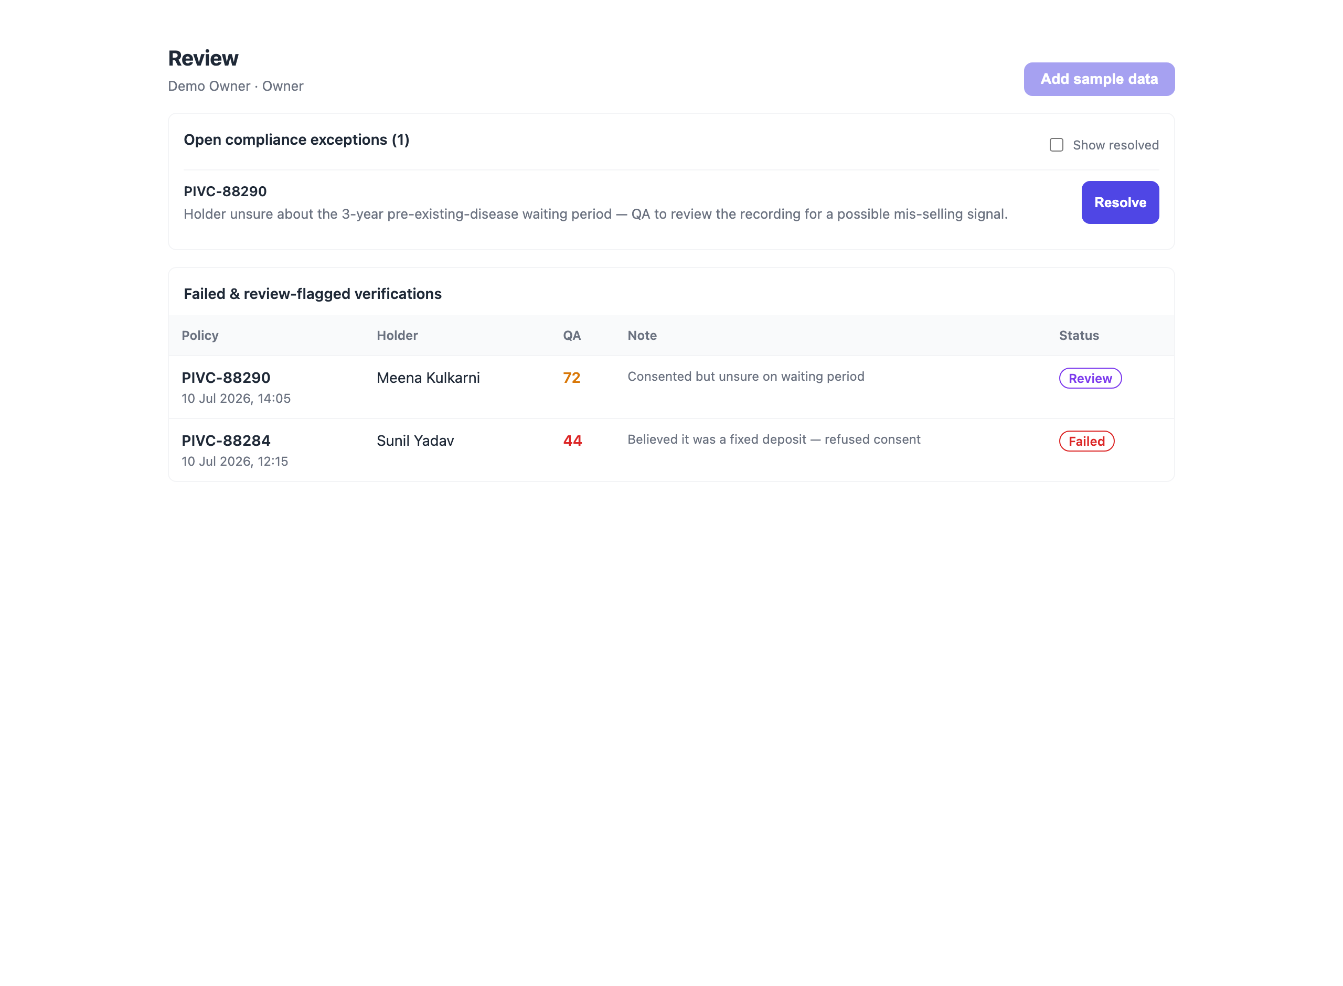Click the Show resolved label text

[x=1115, y=145]
